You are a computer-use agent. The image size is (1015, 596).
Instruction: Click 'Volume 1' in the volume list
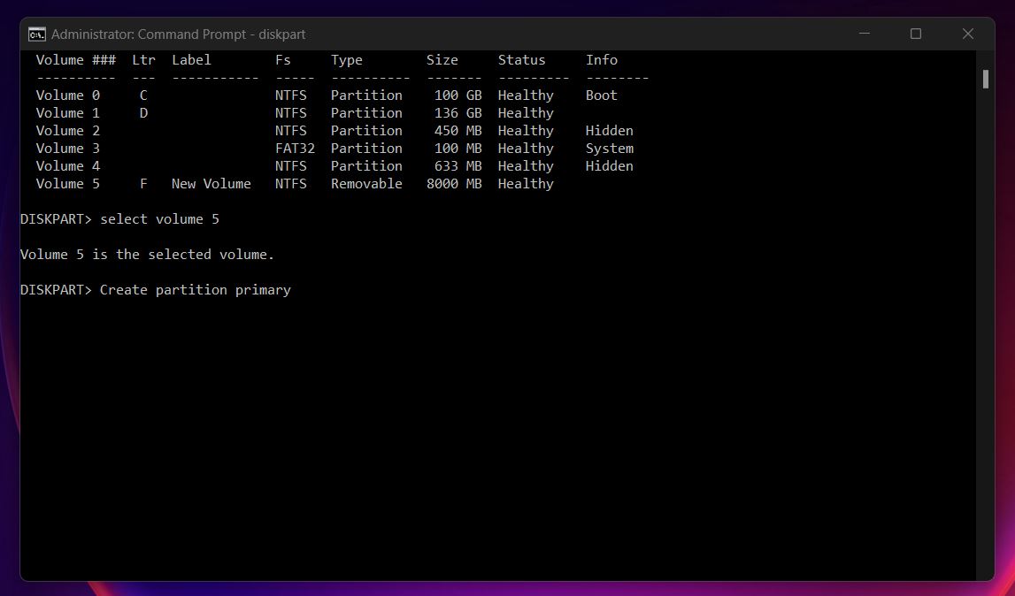(x=68, y=113)
